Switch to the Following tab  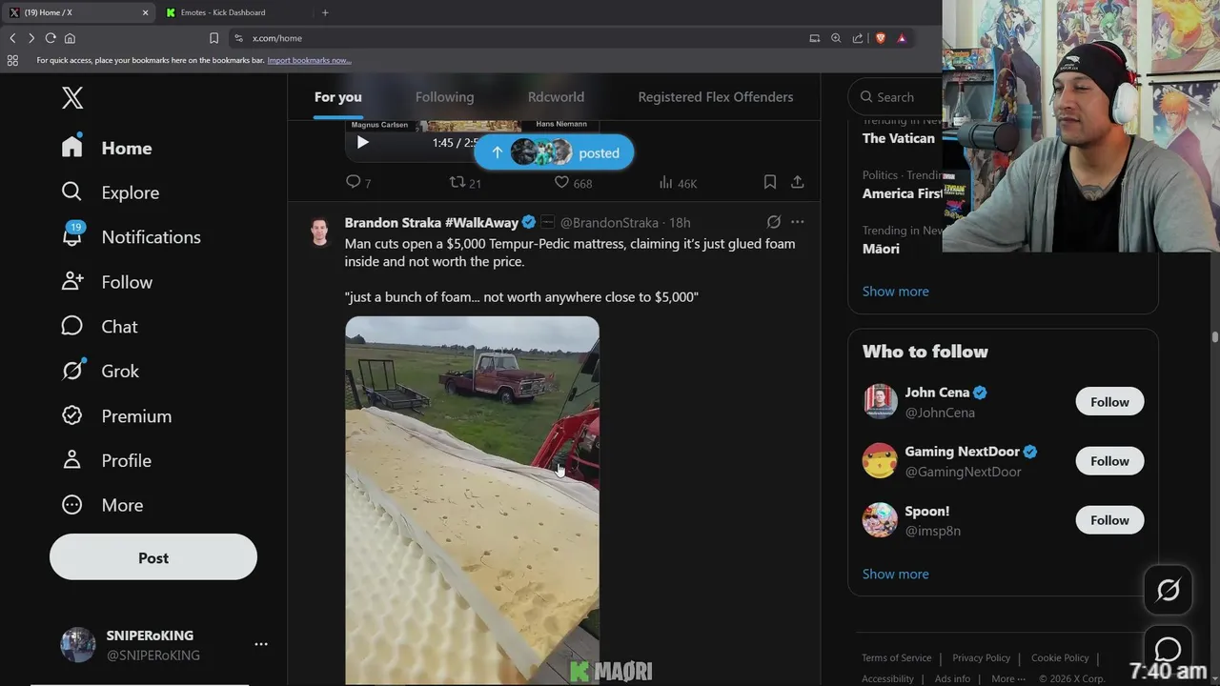[444, 97]
